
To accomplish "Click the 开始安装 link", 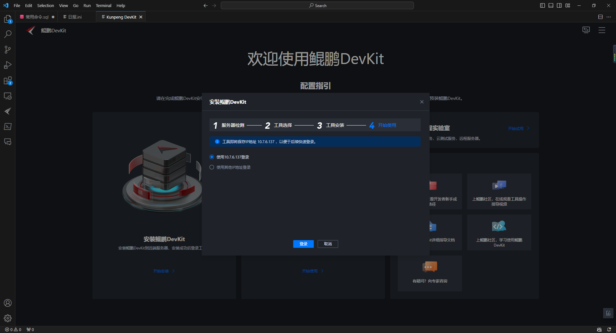I will (164, 271).
